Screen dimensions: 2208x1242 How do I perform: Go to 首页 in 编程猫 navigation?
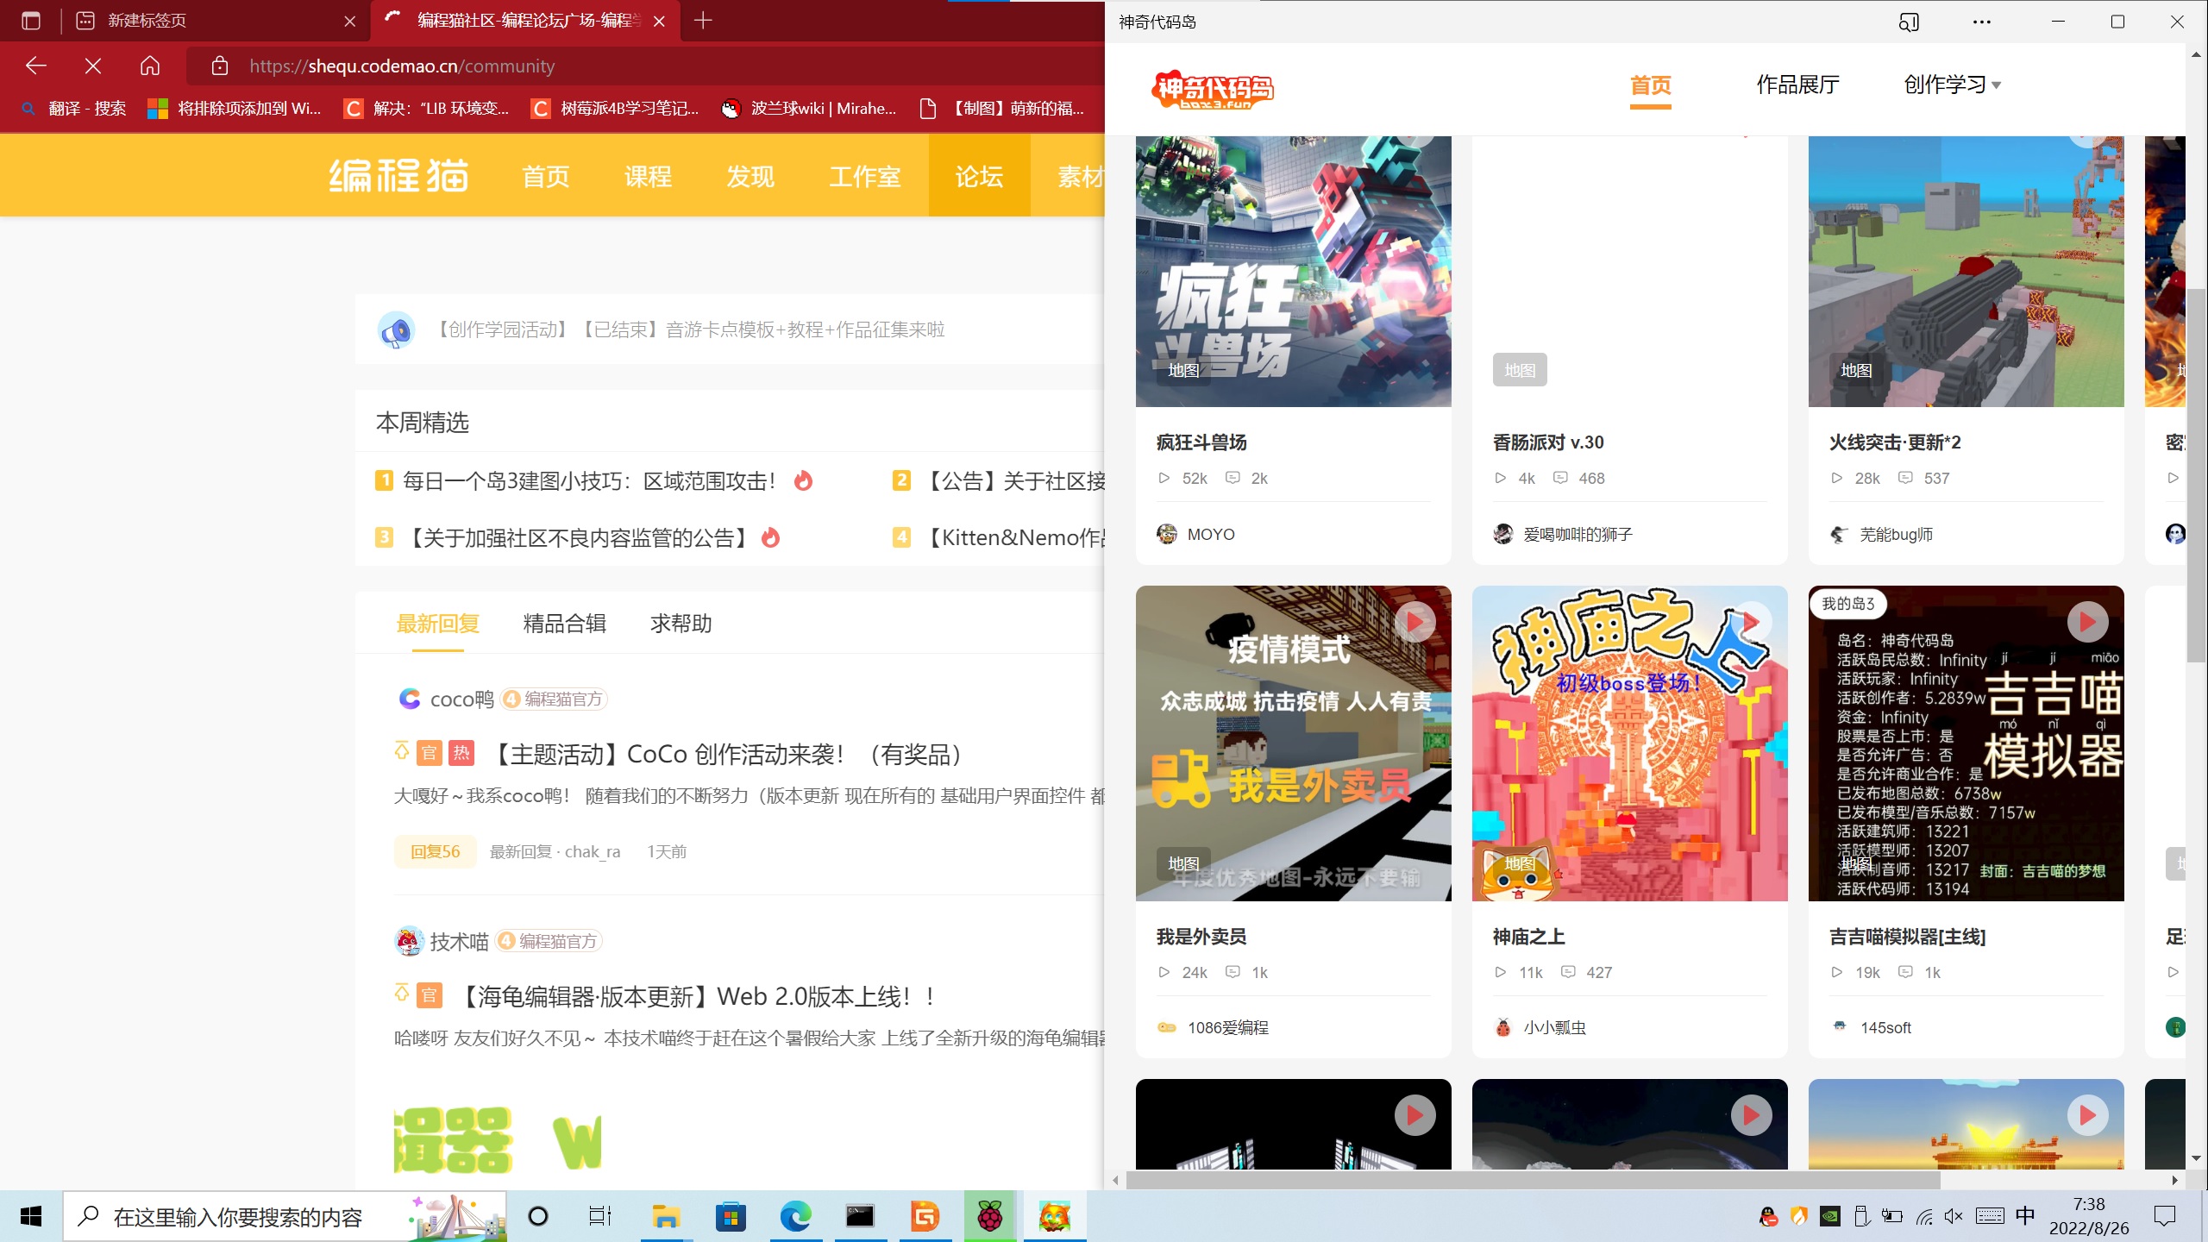[546, 177]
